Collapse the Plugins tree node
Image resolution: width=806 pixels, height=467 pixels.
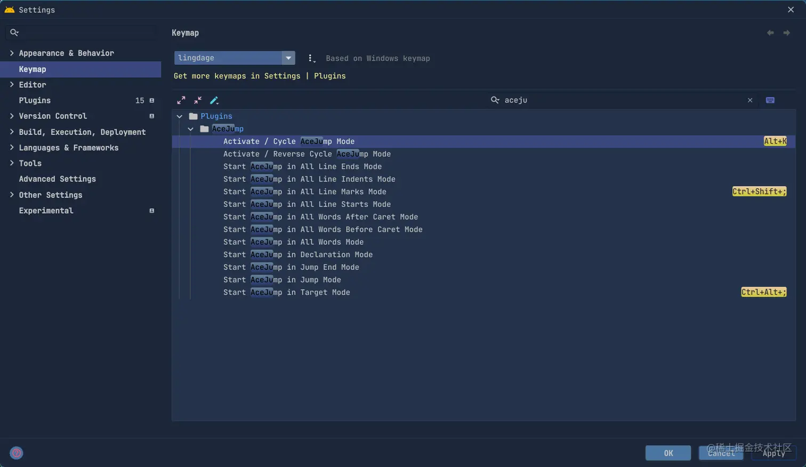click(180, 116)
